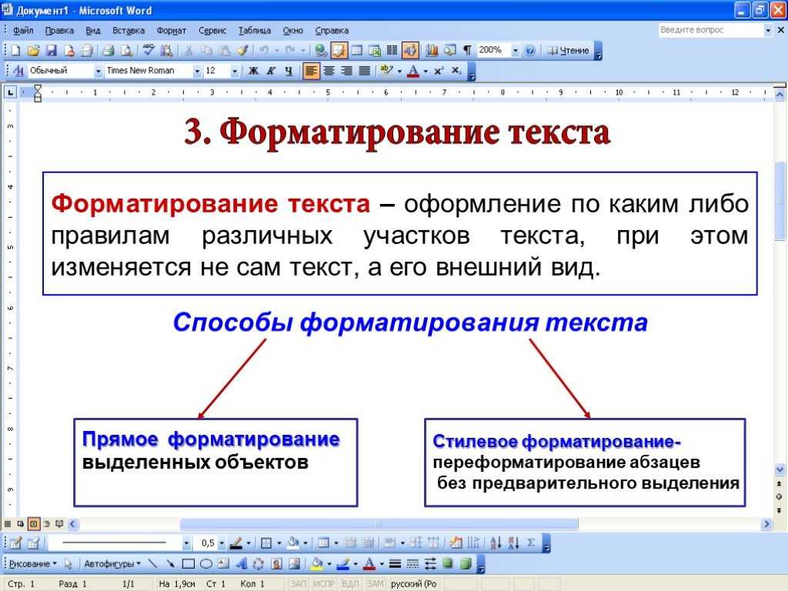Select the Arrow drawing tool

[x=170, y=564]
